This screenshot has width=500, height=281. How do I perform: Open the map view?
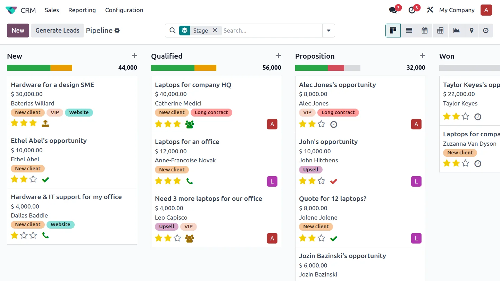point(472,31)
